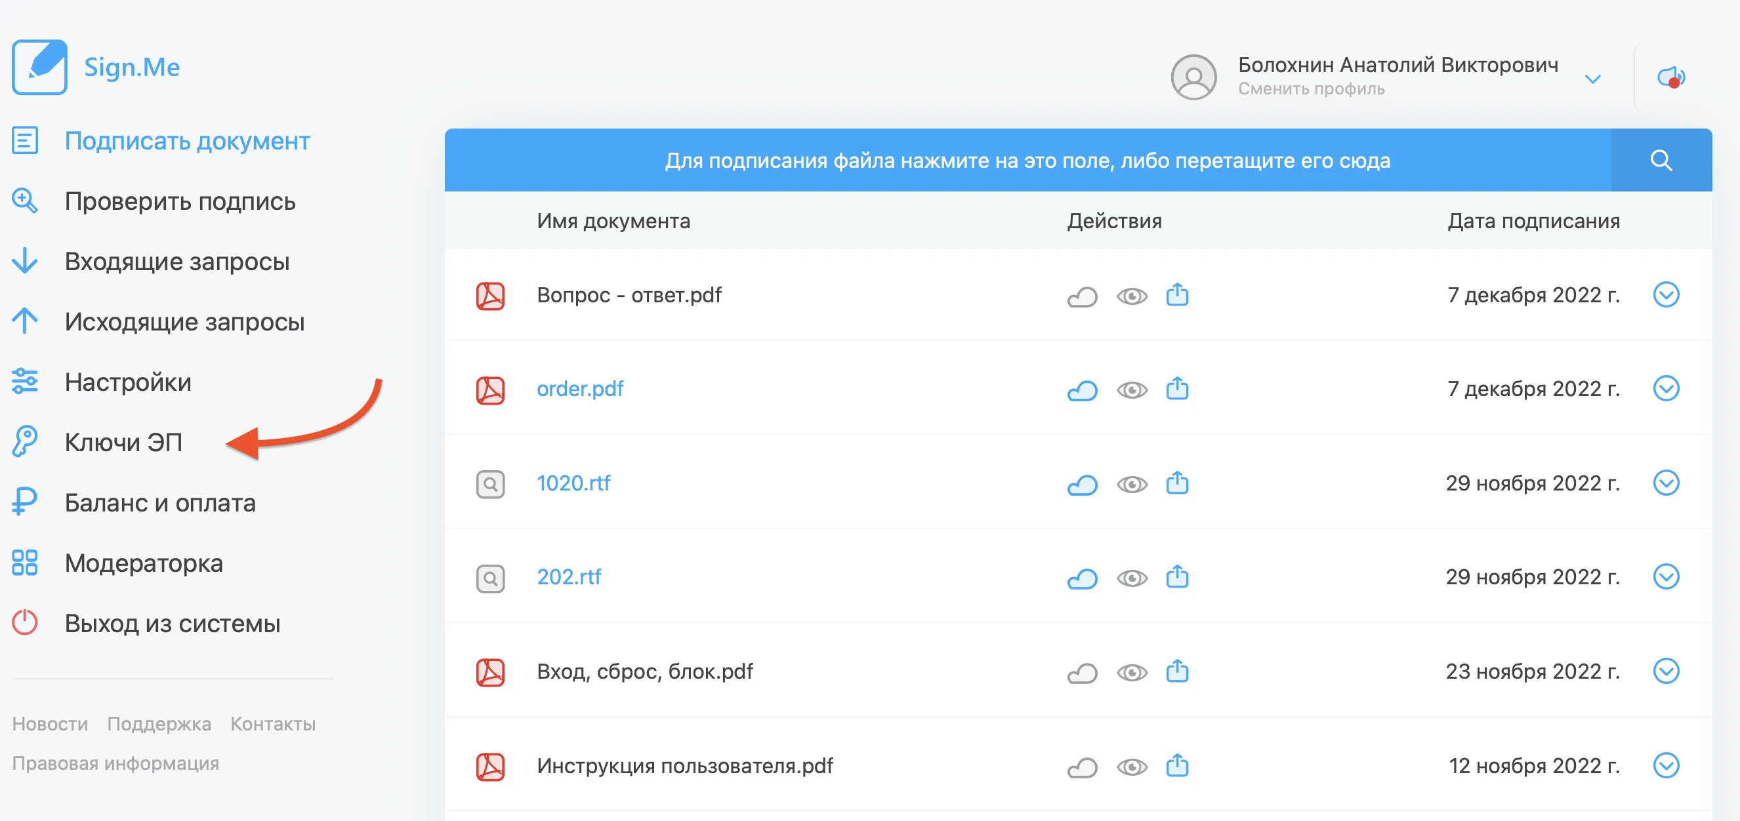Screen dimensions: 1740x821
Task: Click cloud icon for 1020.rtf
Action: (1082, 484)
